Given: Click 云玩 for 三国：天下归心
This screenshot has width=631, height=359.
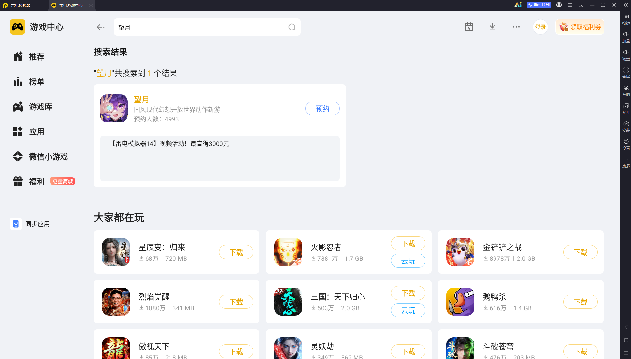Looking at the screenshot, I should (408, 310).
